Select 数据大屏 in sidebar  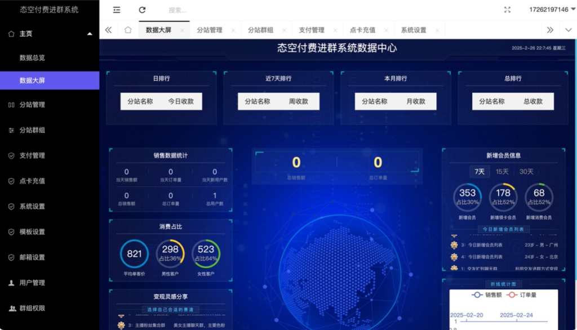(x=50, y=81)
